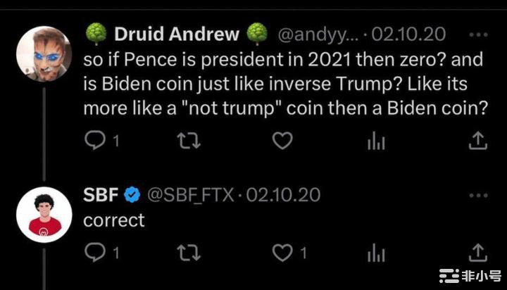Like SBF's 'correct' tweet
The height and width of the screenshot is (290, 507).
282,251
